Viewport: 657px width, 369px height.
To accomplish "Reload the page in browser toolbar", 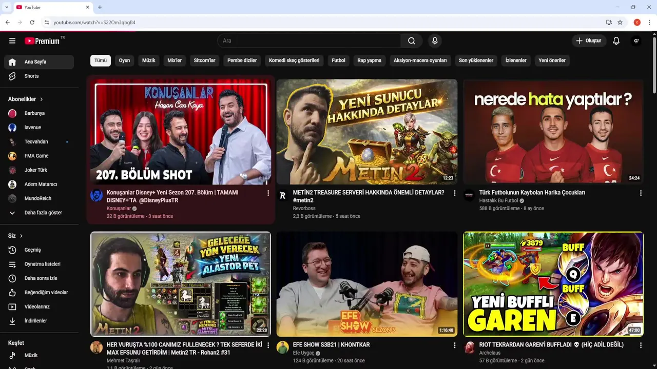I will [32, 23].
